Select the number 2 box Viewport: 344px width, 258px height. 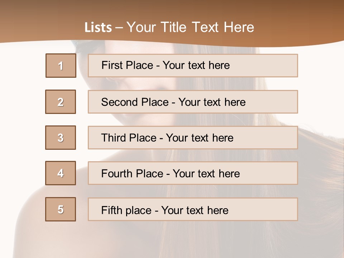61,102
